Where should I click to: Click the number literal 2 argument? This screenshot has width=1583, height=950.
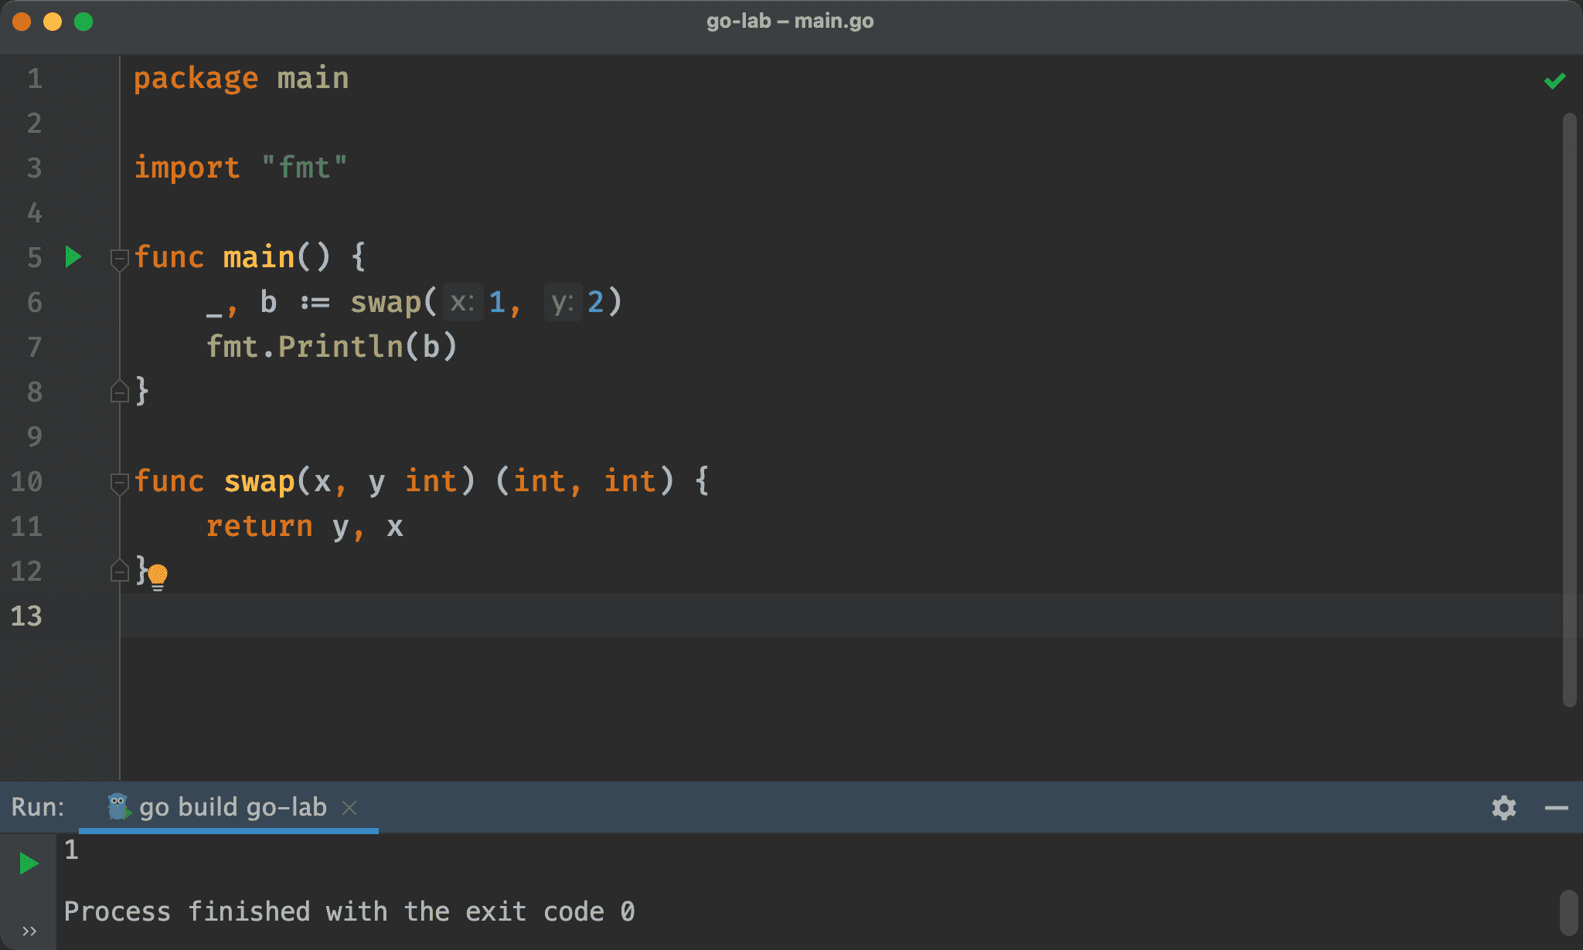tap(595, 302)
